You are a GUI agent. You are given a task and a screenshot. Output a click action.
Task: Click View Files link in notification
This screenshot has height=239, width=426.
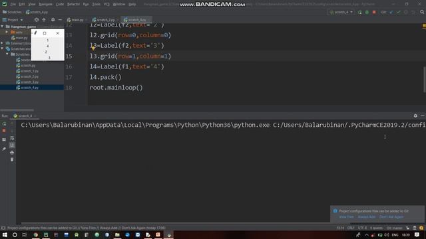[346, 217]
